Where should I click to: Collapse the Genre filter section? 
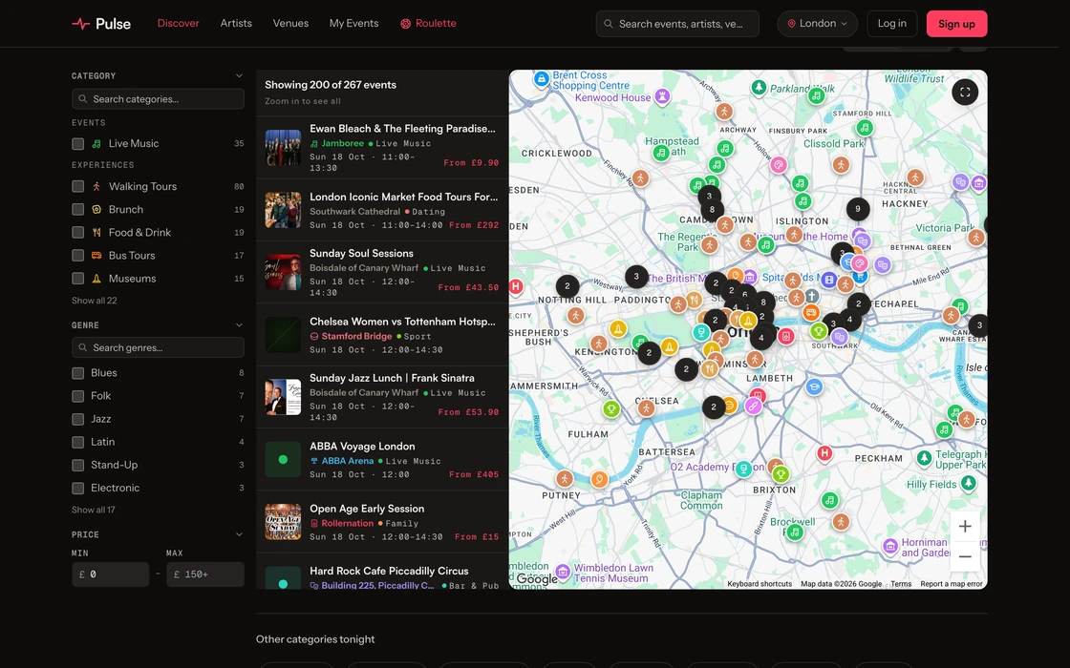point(239,325)
